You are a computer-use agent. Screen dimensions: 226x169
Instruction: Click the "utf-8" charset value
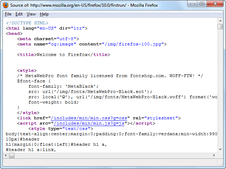point(66,39)
